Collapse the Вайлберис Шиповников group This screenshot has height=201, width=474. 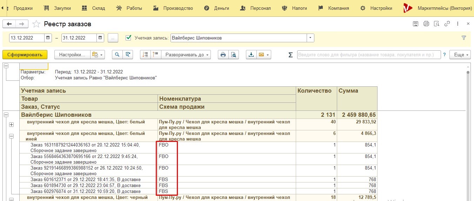pos(6,114)
